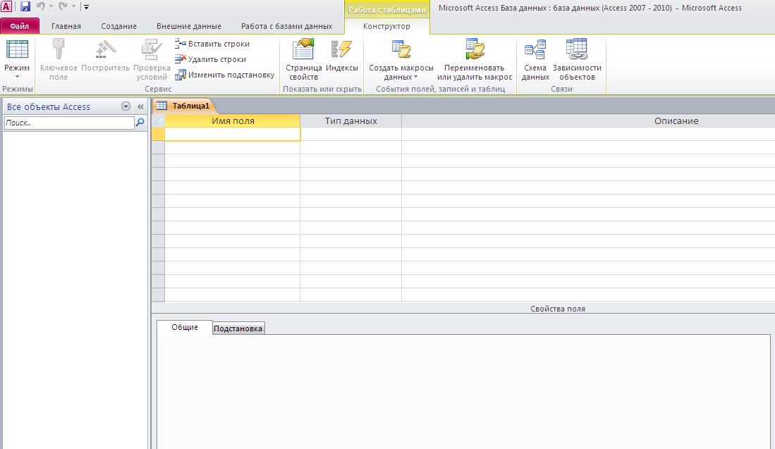Open the Customize Quick Access Toolbar dropdown
The width and height of the screenshot is (775, 449).
click(x=86, y=7)
